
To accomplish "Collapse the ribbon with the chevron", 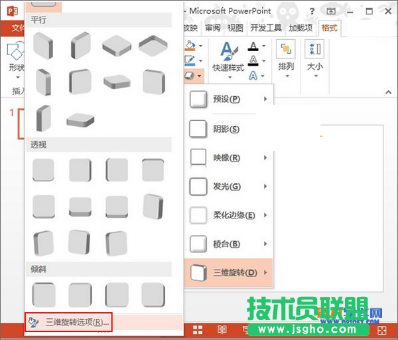I will [x=388, y=92].
